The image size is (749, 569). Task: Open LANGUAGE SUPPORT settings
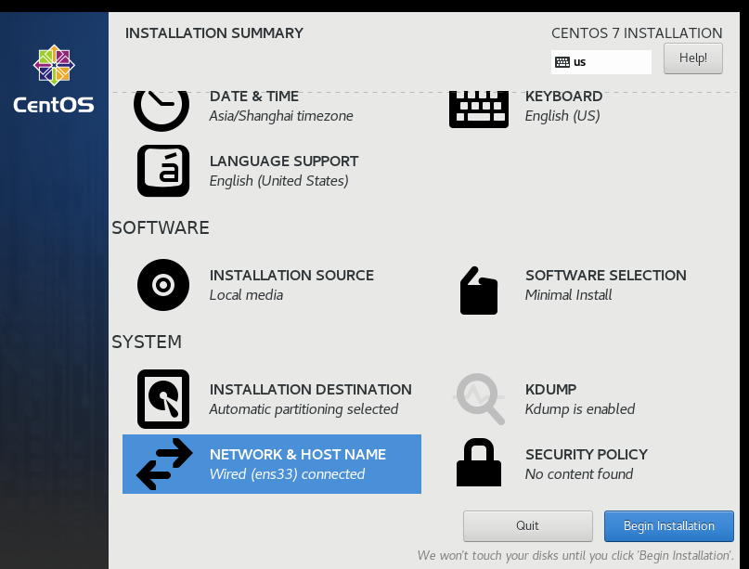284,161
